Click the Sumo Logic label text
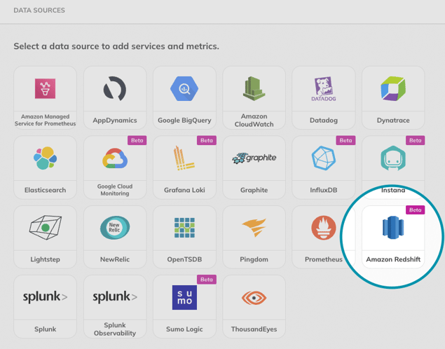Screen dimensions: 445x349 184,329
